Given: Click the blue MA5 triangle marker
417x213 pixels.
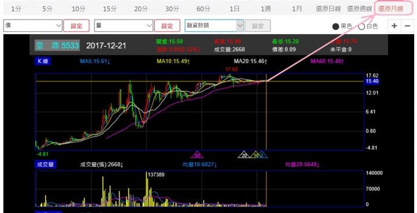Looking at the screenshot, I should (262, 155).
